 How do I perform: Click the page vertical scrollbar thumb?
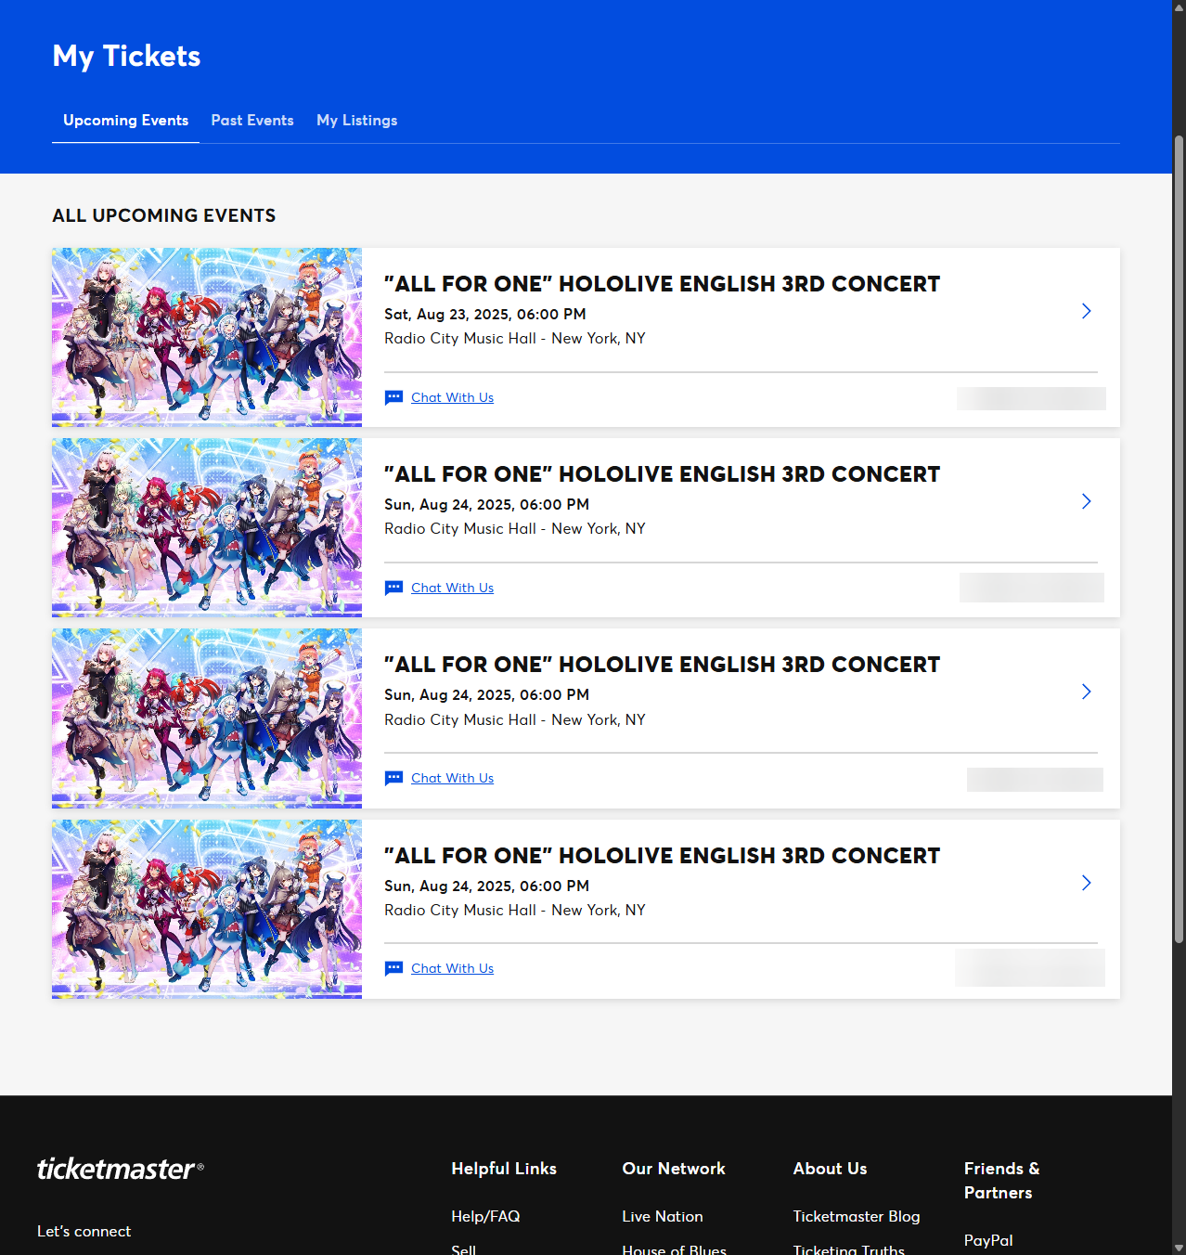(1179, 539)
